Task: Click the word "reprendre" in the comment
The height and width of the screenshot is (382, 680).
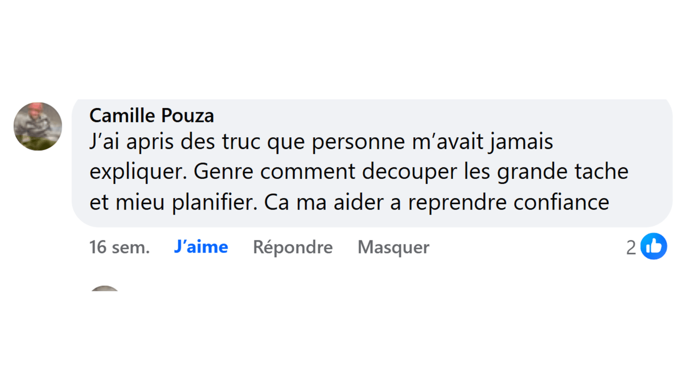Action: pyautogui.click(x=457, y=202)
